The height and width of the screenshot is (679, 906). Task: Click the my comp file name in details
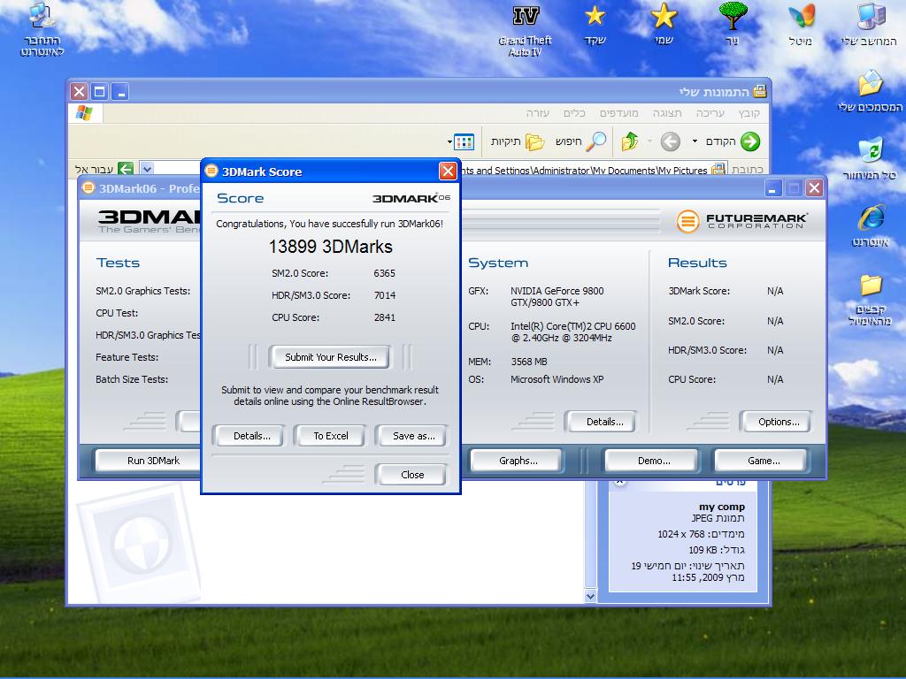pos(722,507)
